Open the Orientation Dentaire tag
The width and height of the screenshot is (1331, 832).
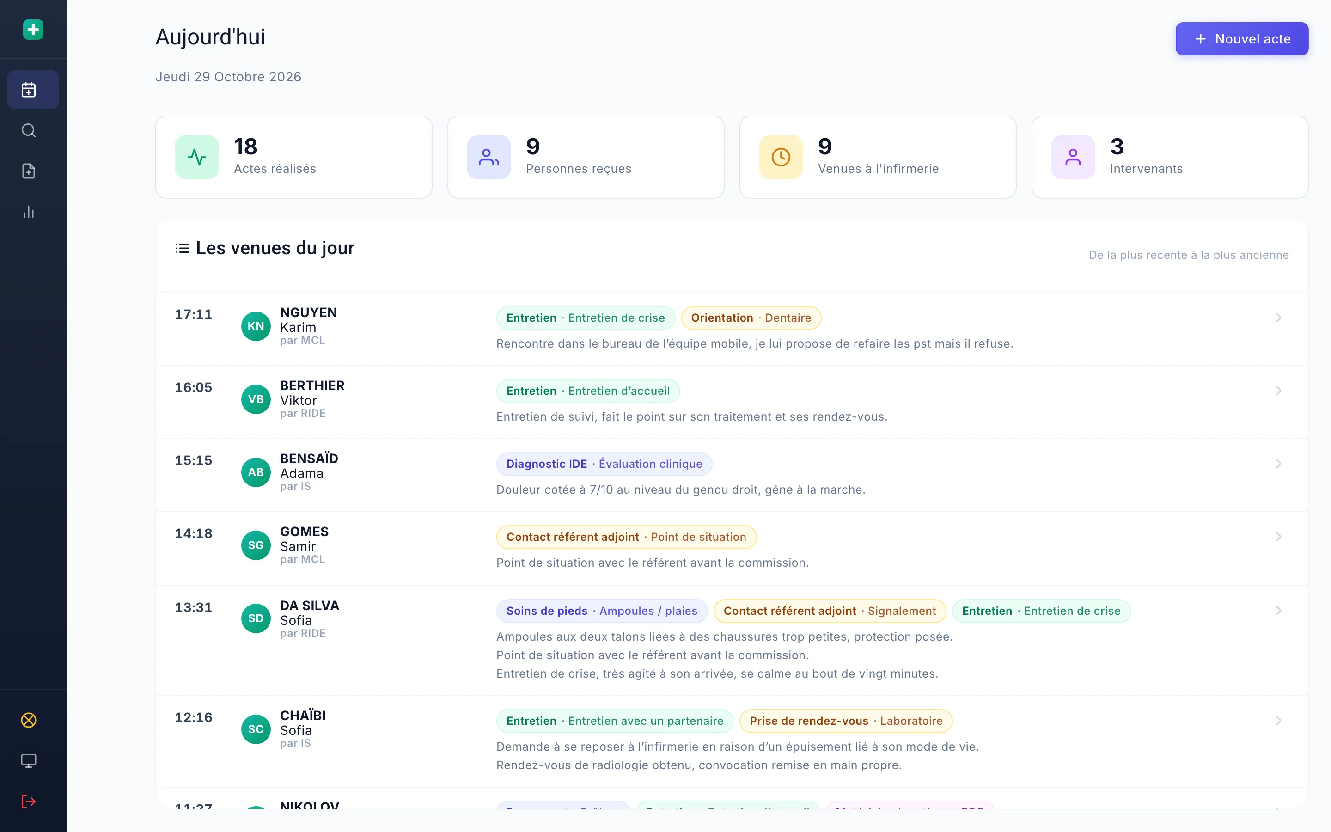pos(751,318)
